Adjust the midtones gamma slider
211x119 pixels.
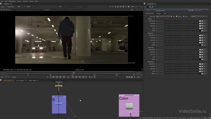tap(181, 55)
